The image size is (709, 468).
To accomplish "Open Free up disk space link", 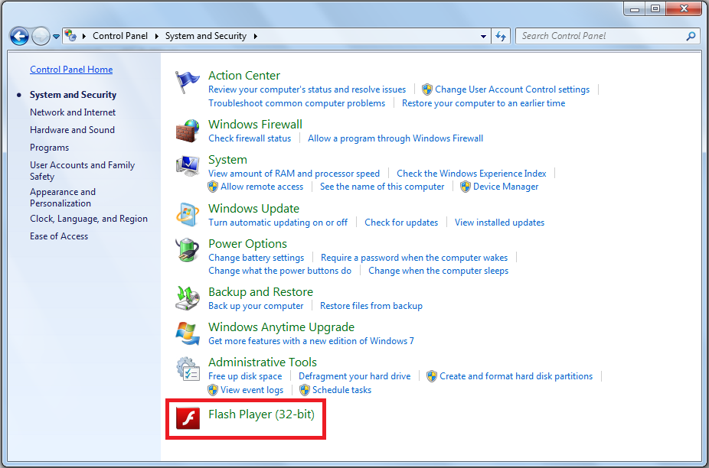I will coord(245,376).
